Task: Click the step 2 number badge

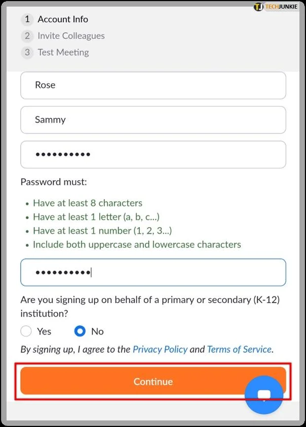Action: [27, 36]
